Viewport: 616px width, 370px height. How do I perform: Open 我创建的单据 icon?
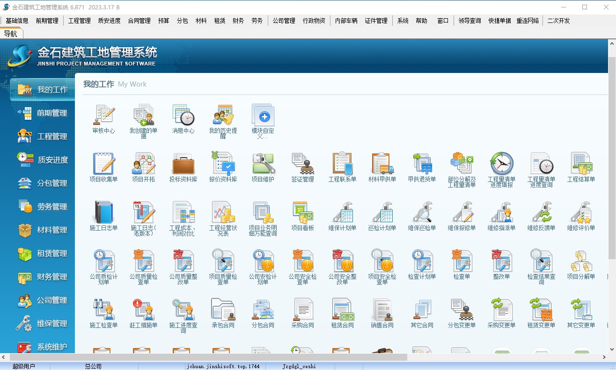tap(143, 115)
